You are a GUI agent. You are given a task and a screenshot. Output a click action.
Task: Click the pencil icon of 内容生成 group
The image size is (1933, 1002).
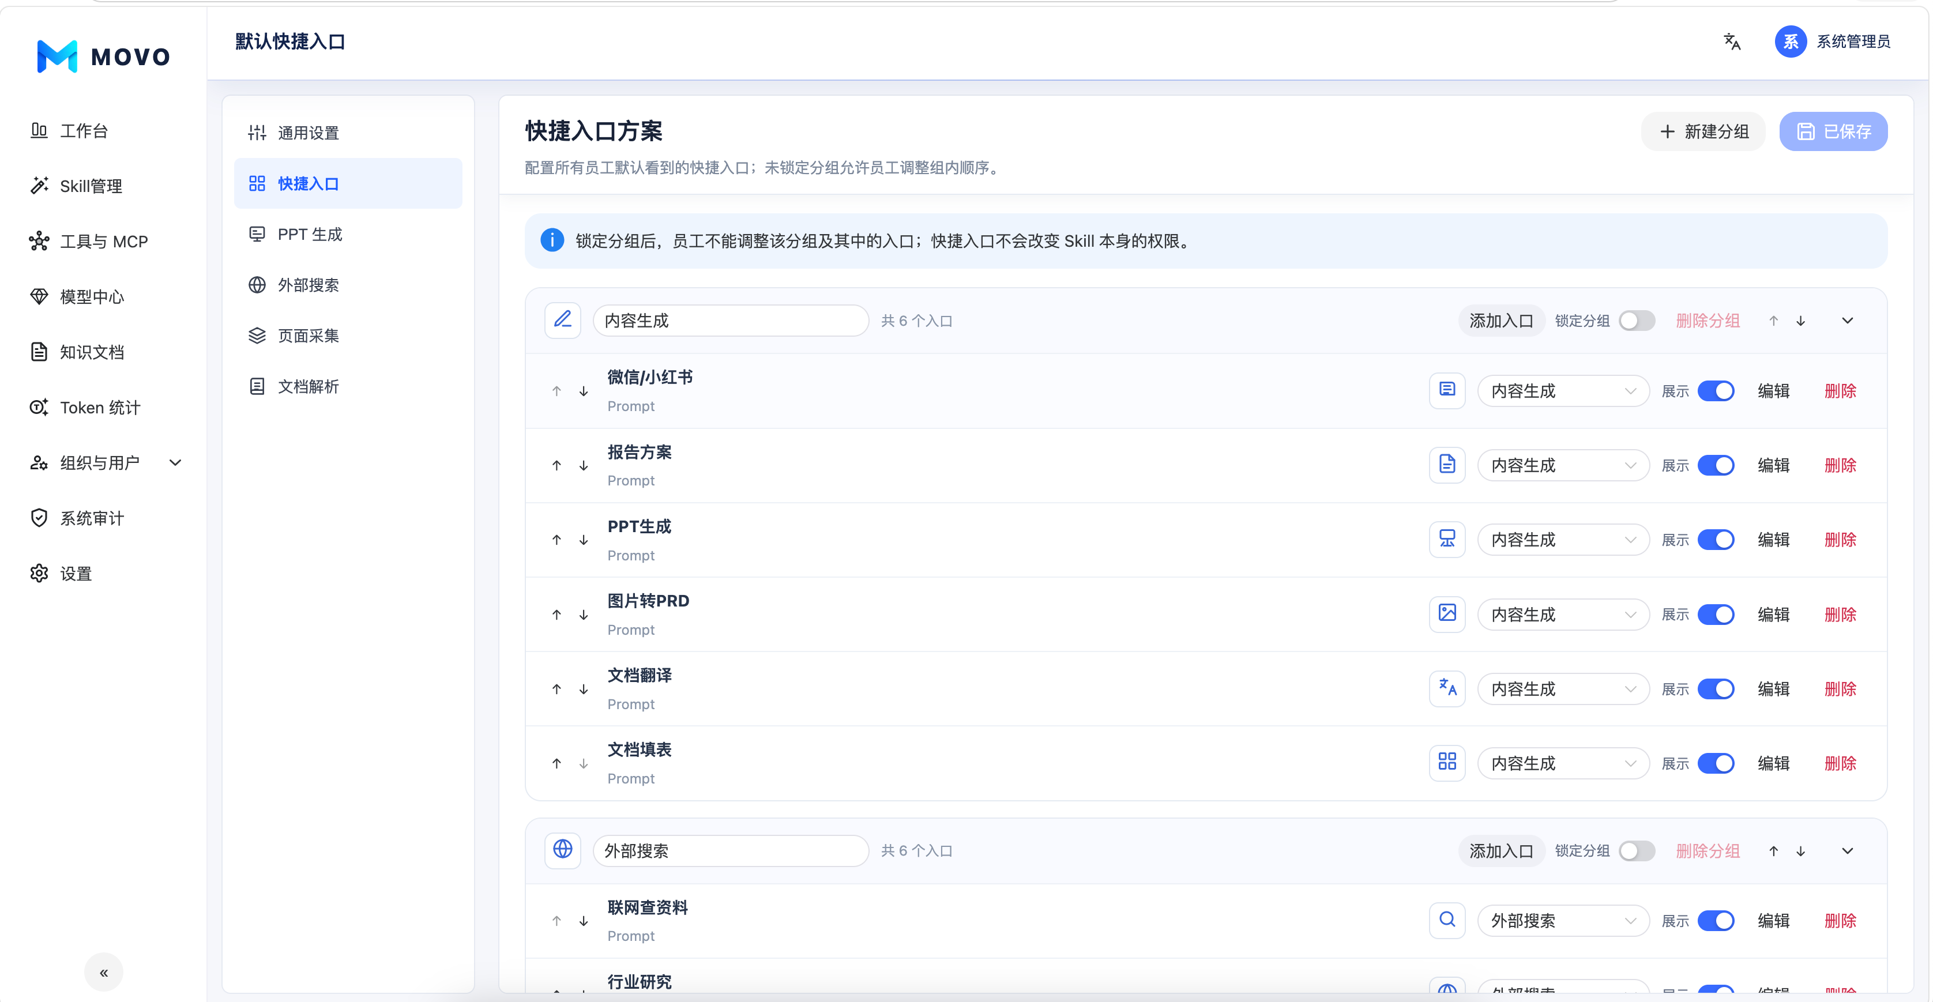click(563, 320)
